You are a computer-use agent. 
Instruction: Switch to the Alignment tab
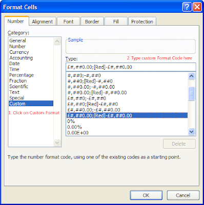click(x=43, y=22)
